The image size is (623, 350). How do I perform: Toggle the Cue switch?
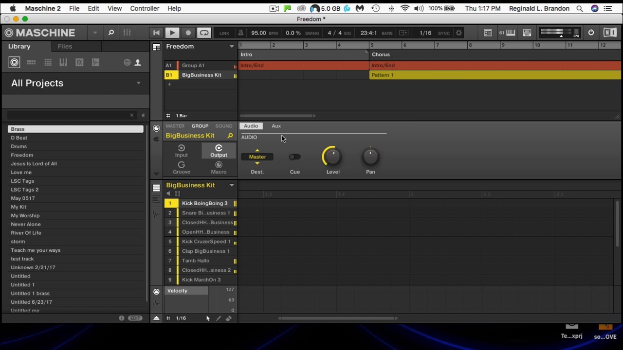pos(294,157)
